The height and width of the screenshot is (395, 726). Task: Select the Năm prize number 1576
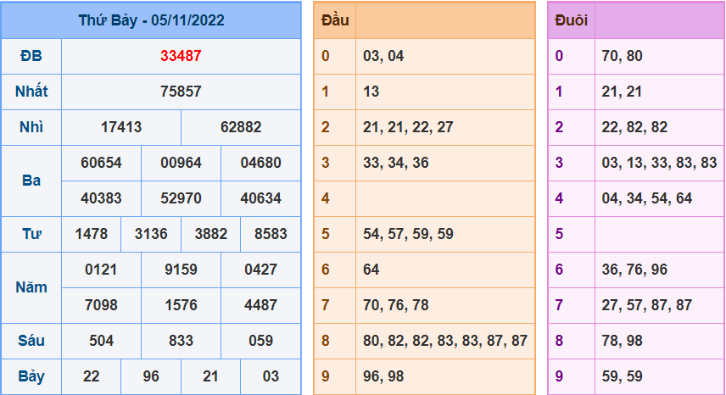181,305
